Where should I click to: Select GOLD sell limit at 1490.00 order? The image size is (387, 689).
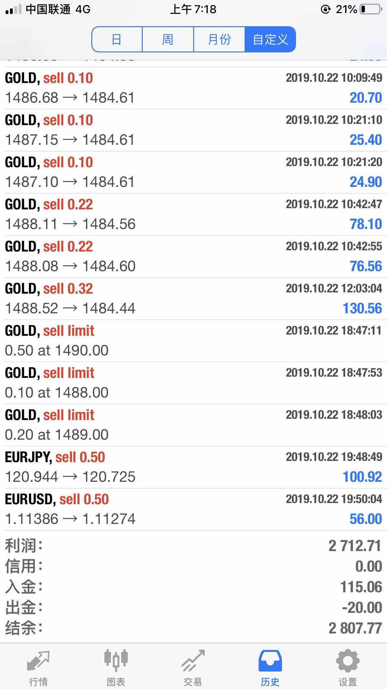click(x=193, y=341)
